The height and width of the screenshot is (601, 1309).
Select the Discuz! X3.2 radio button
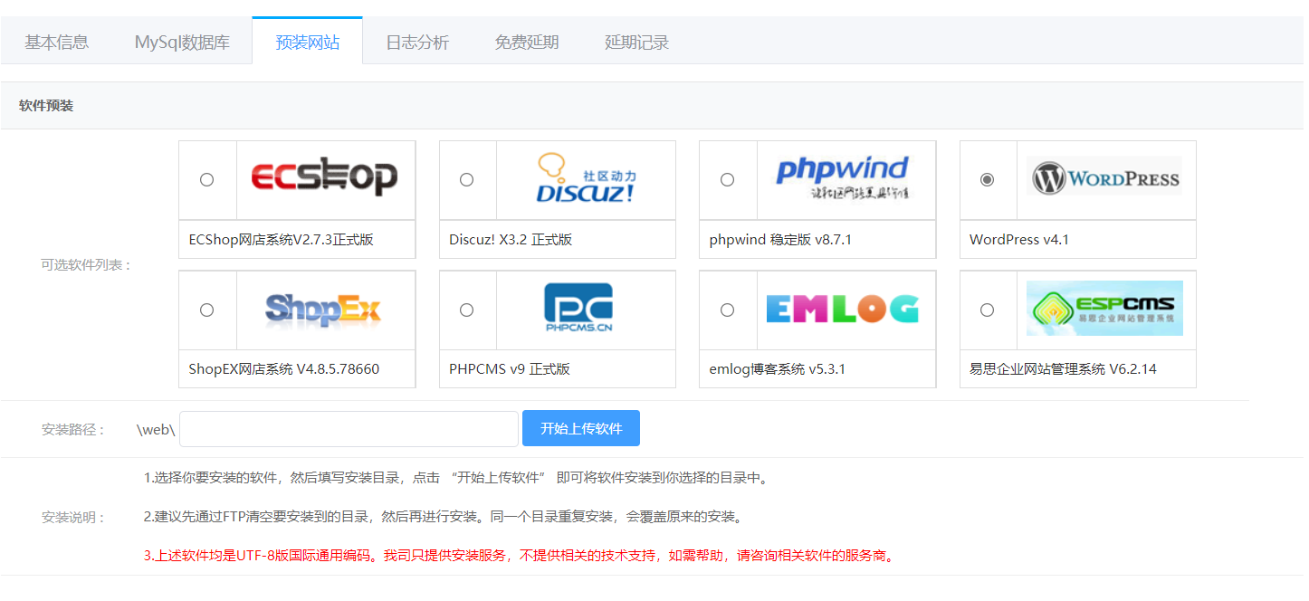tap(466, 179)
